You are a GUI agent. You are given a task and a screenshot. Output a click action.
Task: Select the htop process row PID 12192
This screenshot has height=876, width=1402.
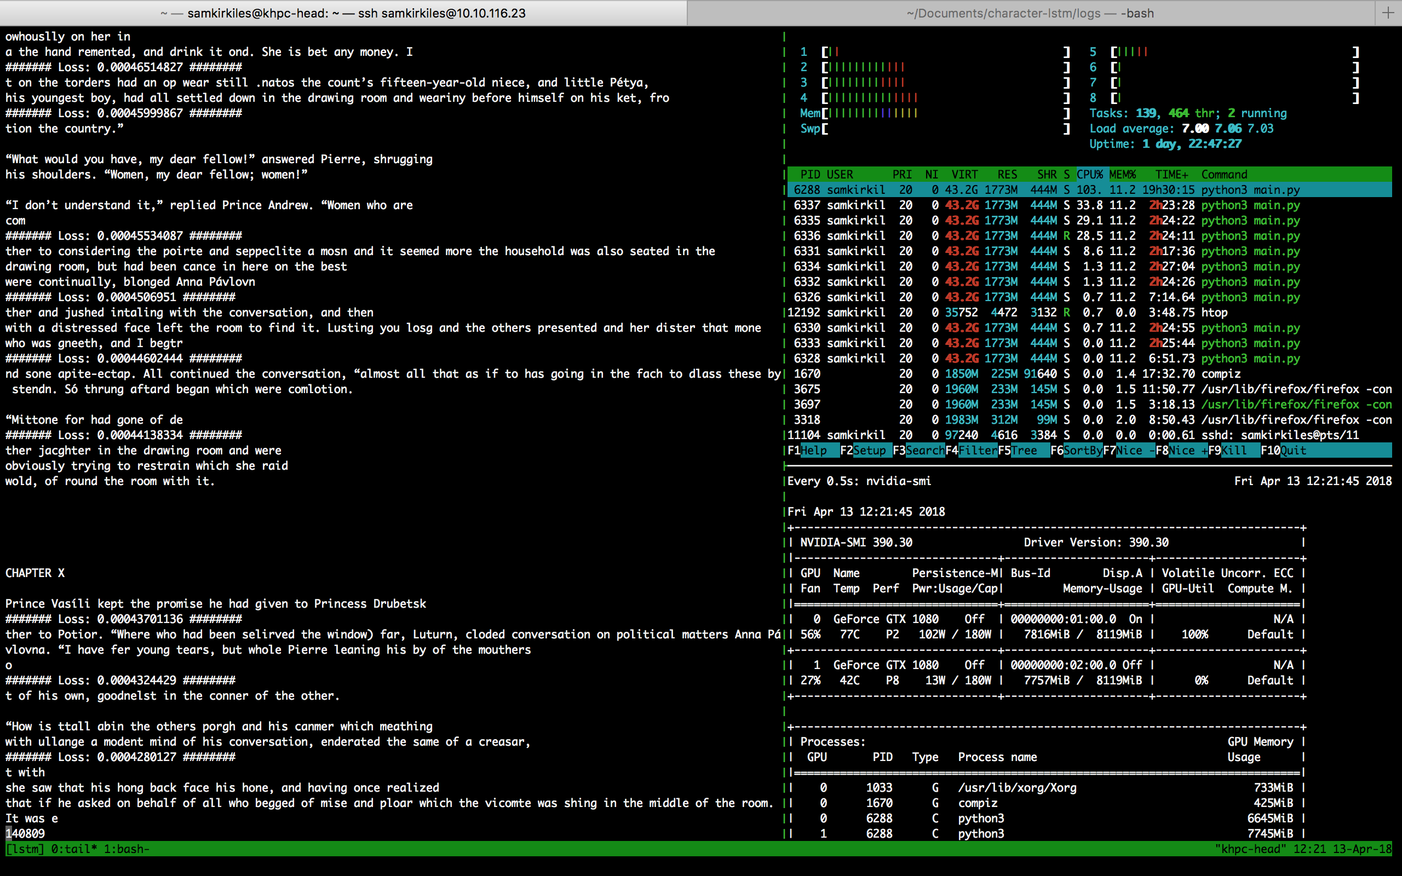coord(1090,313)
